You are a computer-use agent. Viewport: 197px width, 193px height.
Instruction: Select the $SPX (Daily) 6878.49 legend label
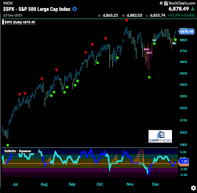[19, 22]
